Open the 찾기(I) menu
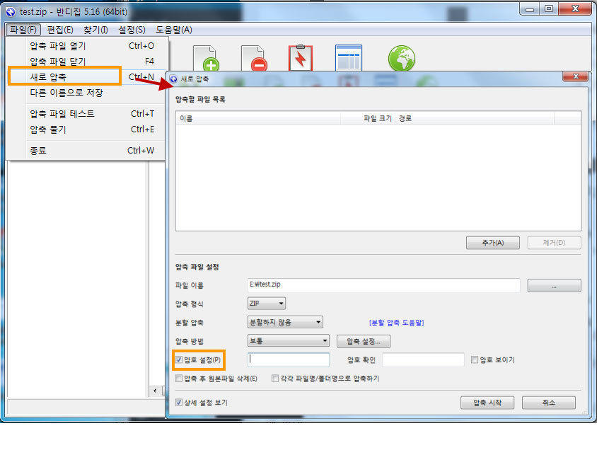Image resolution: width=597 pixels, height=450 pixels. pyautogui.click(x=95, y=30)
